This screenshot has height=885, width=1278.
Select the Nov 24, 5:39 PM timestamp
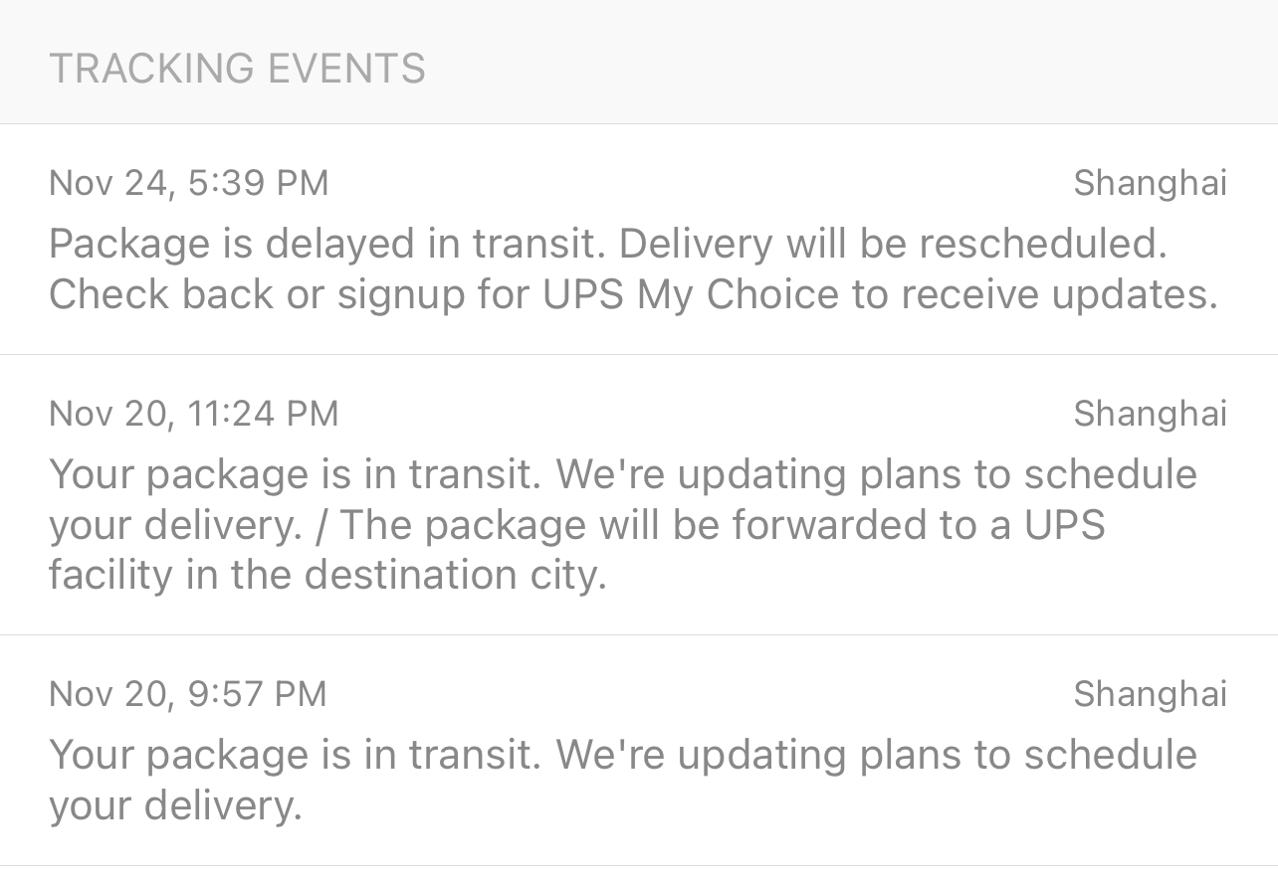[x=188, y=183]
